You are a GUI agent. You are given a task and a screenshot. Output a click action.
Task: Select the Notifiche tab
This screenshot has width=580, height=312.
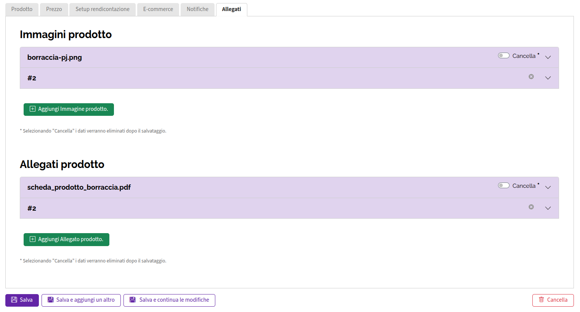197,10
